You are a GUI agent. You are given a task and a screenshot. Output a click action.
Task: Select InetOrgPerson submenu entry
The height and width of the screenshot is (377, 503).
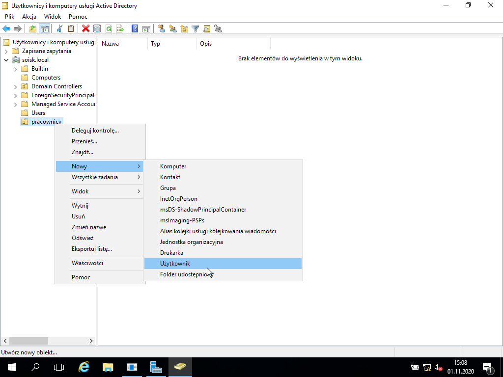coord(223,199)
